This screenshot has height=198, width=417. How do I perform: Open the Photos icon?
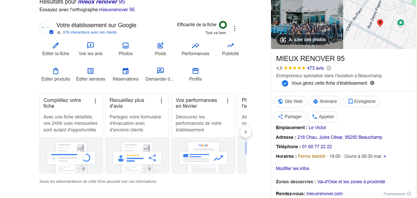(x=126, y=45)
